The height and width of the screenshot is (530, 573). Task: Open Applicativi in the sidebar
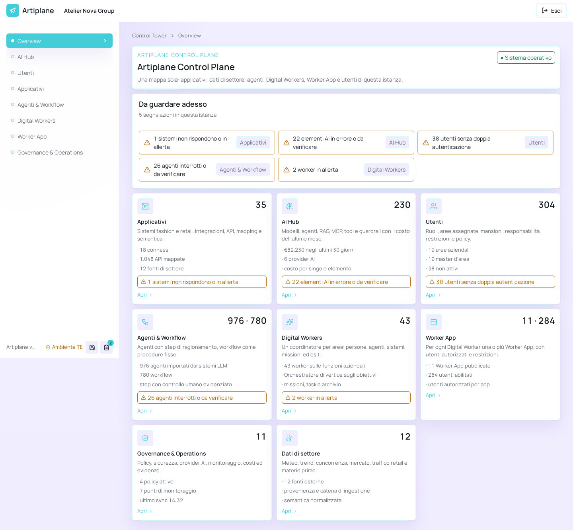coord(59,89)
